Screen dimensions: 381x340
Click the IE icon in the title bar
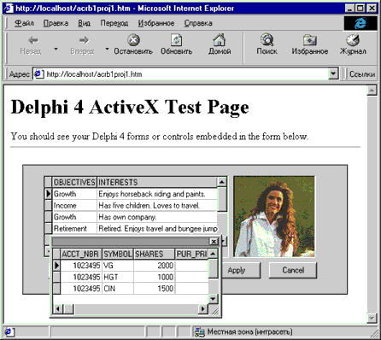[x=9, y=8]
